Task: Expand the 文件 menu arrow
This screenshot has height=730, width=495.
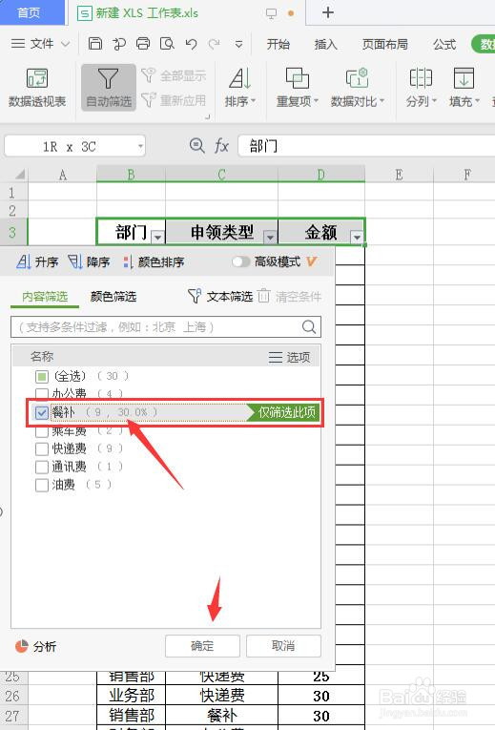Action: pos(66,44)
